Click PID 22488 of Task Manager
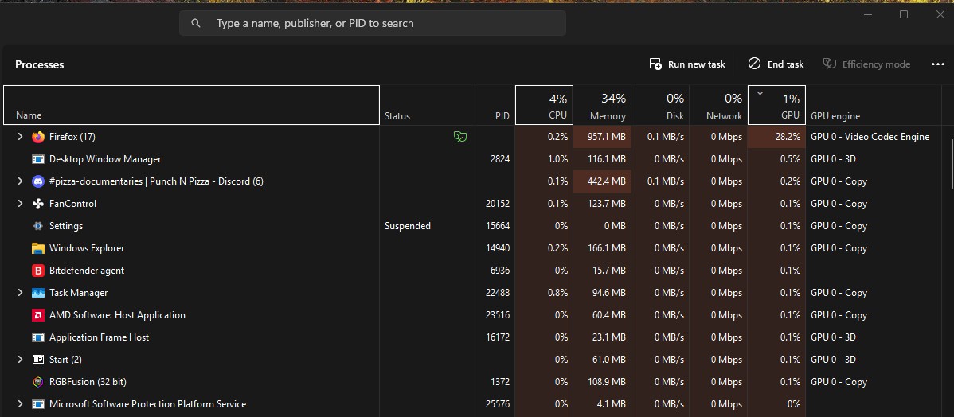Screen dimensions: 954x417 (x=498, y=293)
